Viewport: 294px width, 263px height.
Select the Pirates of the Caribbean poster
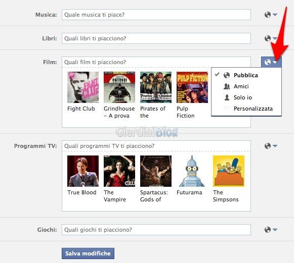156,87
